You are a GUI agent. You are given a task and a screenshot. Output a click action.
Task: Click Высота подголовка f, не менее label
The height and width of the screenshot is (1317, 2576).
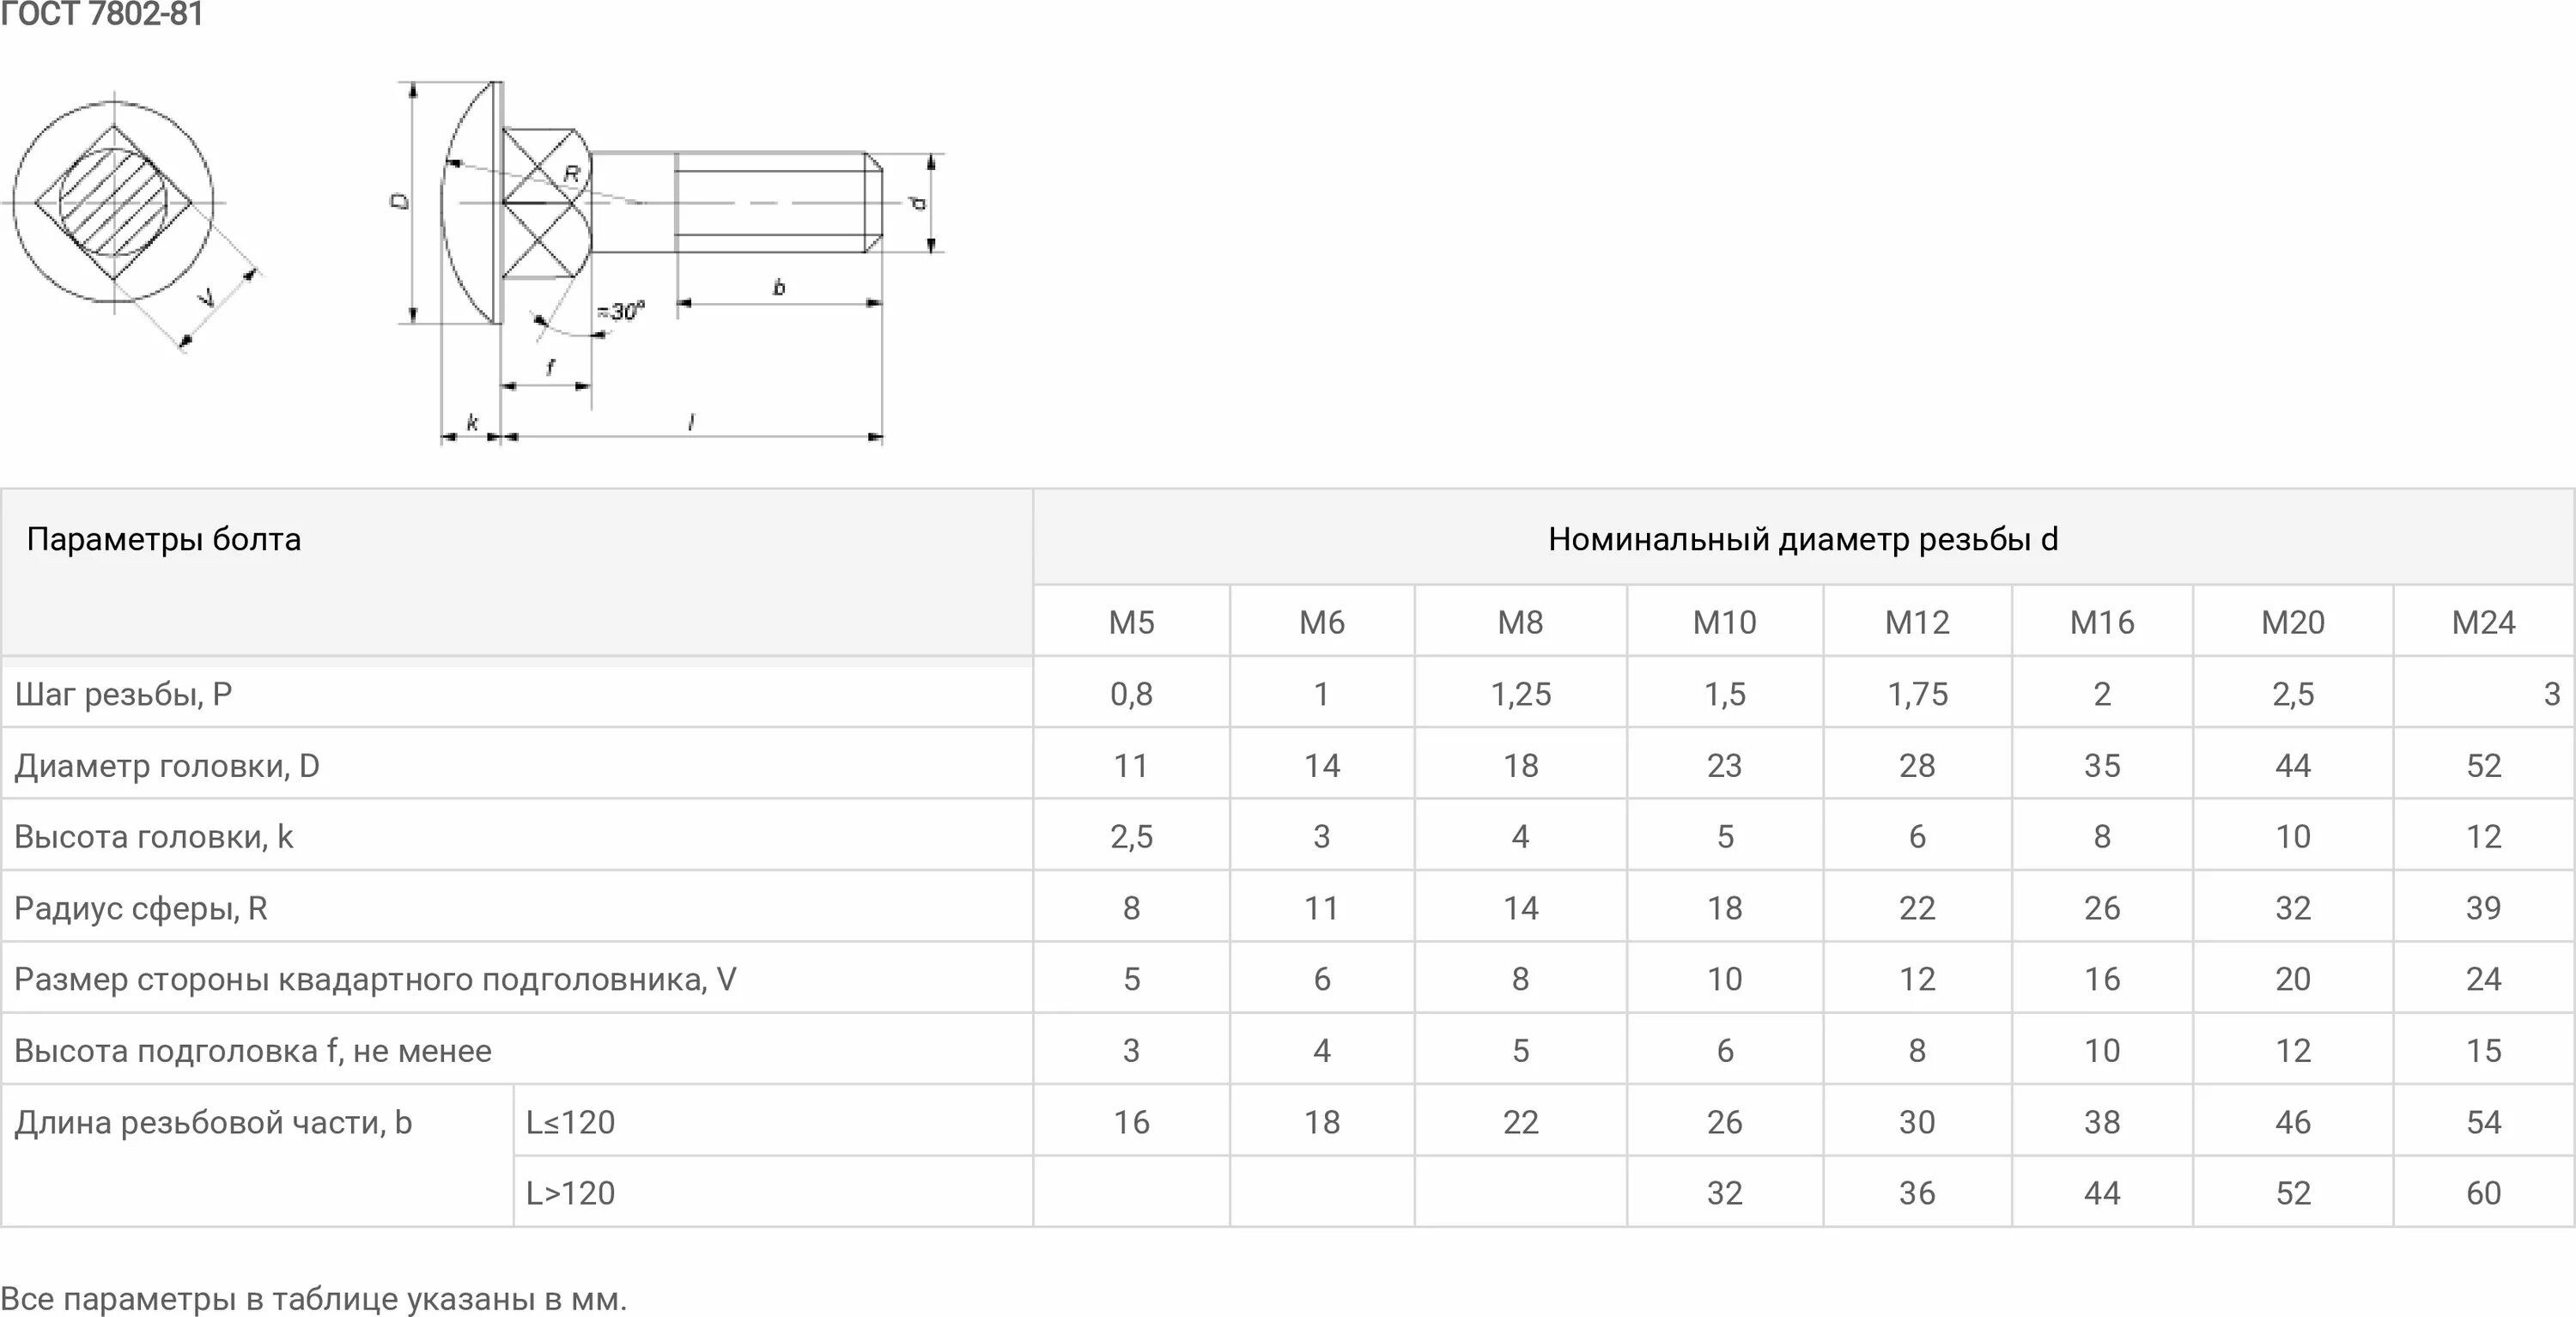[x=253, y=1050]
